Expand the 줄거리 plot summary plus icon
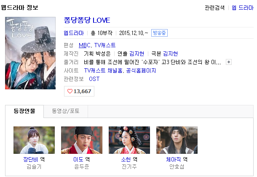The image size is (257, 177). point(229,62)
